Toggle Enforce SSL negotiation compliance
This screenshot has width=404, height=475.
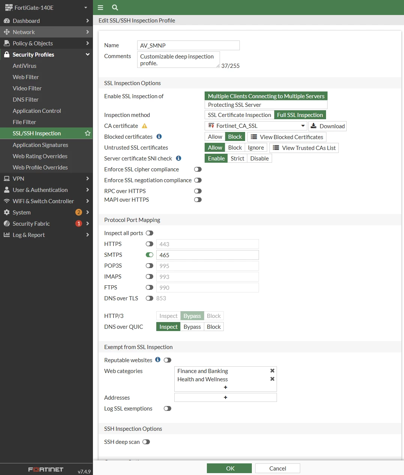pos(198,180)
